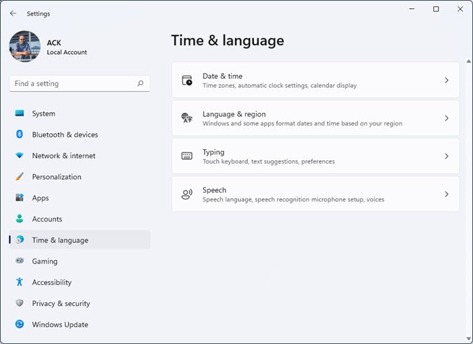Click the Bluetooth icon in sidebar

point(20,134)
